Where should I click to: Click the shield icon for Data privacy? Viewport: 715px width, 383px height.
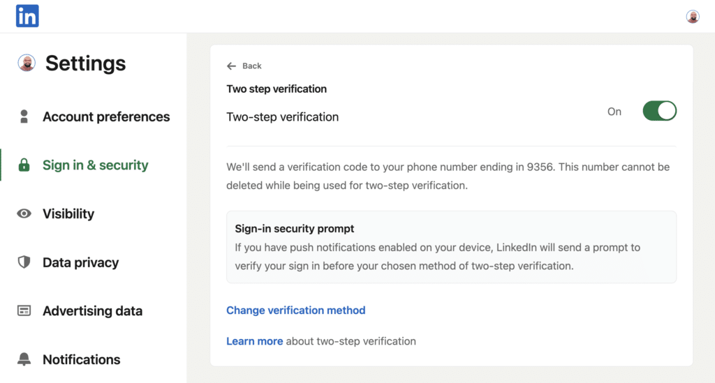(24, 262)
